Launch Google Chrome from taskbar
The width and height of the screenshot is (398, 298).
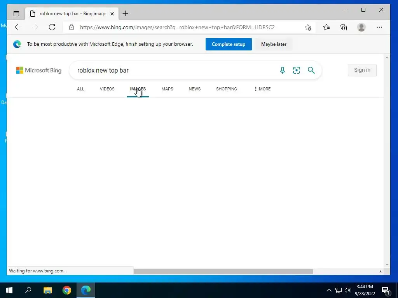point(67,290)
